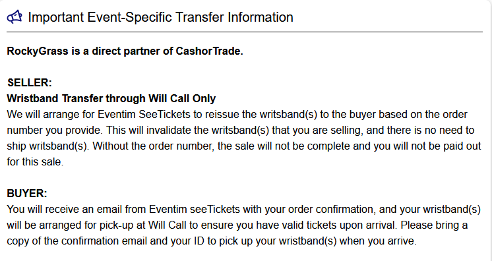Select the SELLER: section label
Screen dimensions: 492x261
pos(30,83)
